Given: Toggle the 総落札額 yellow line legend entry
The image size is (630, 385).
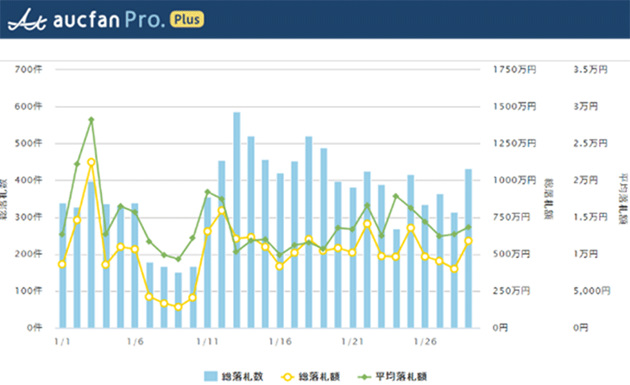Looking at the screenshot, I should click(x=311, y=376).
